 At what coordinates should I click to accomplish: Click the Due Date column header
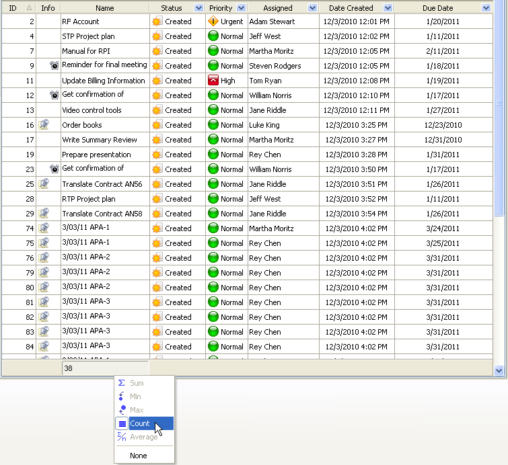[x=438, y=8]
